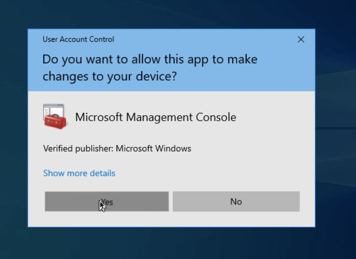The height and width of the screenshot is (259, 356).
Task: Click the word 'details' in the link
Action: click(x=102, y=173)
